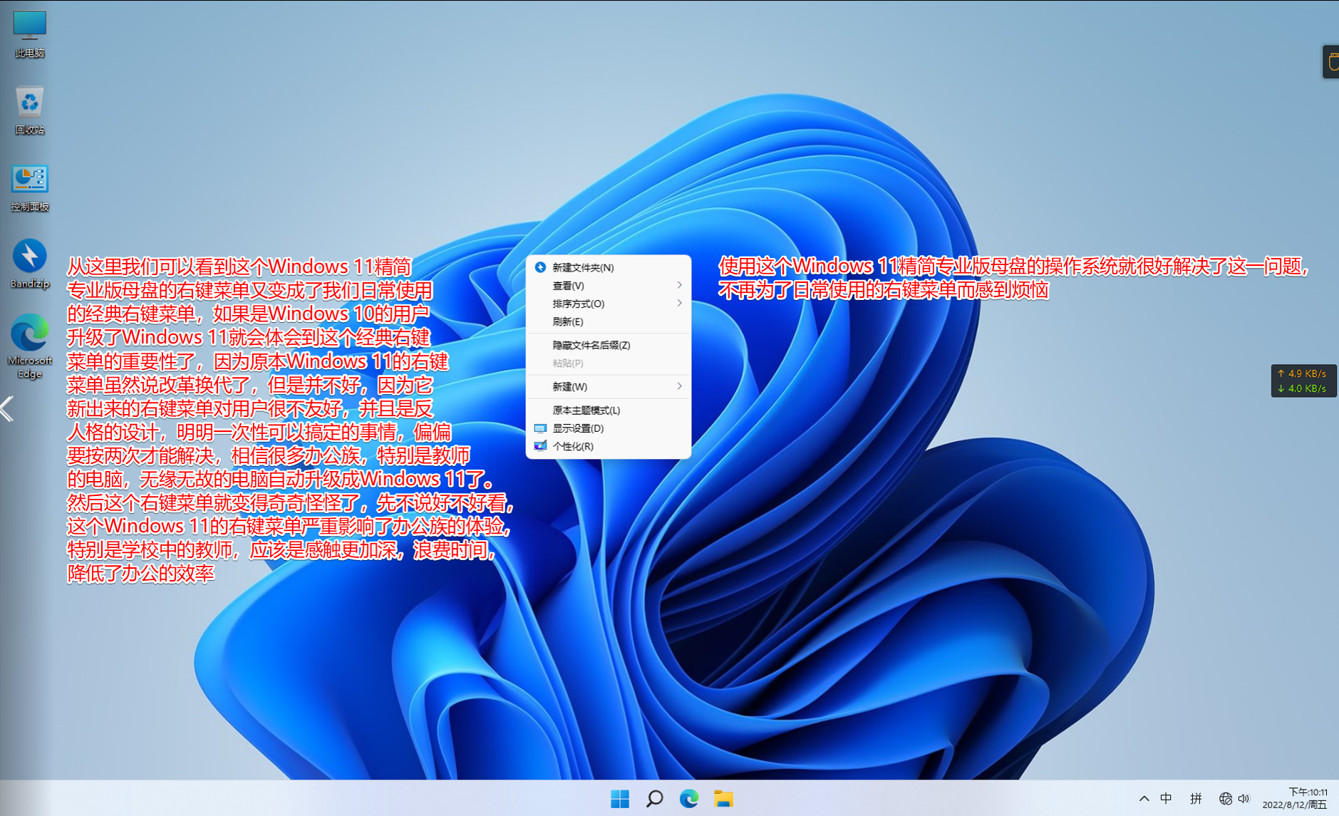Open the 回收站 recycle bin icon

tap(29, 110)
